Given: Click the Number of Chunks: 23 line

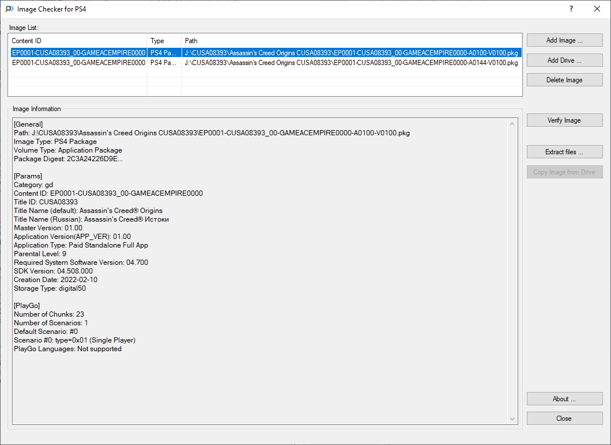Looking at the screenshot, I should (x=49, y=314).
